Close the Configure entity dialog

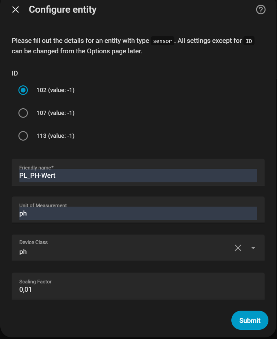pyautogui.click(x=16, y=10)
